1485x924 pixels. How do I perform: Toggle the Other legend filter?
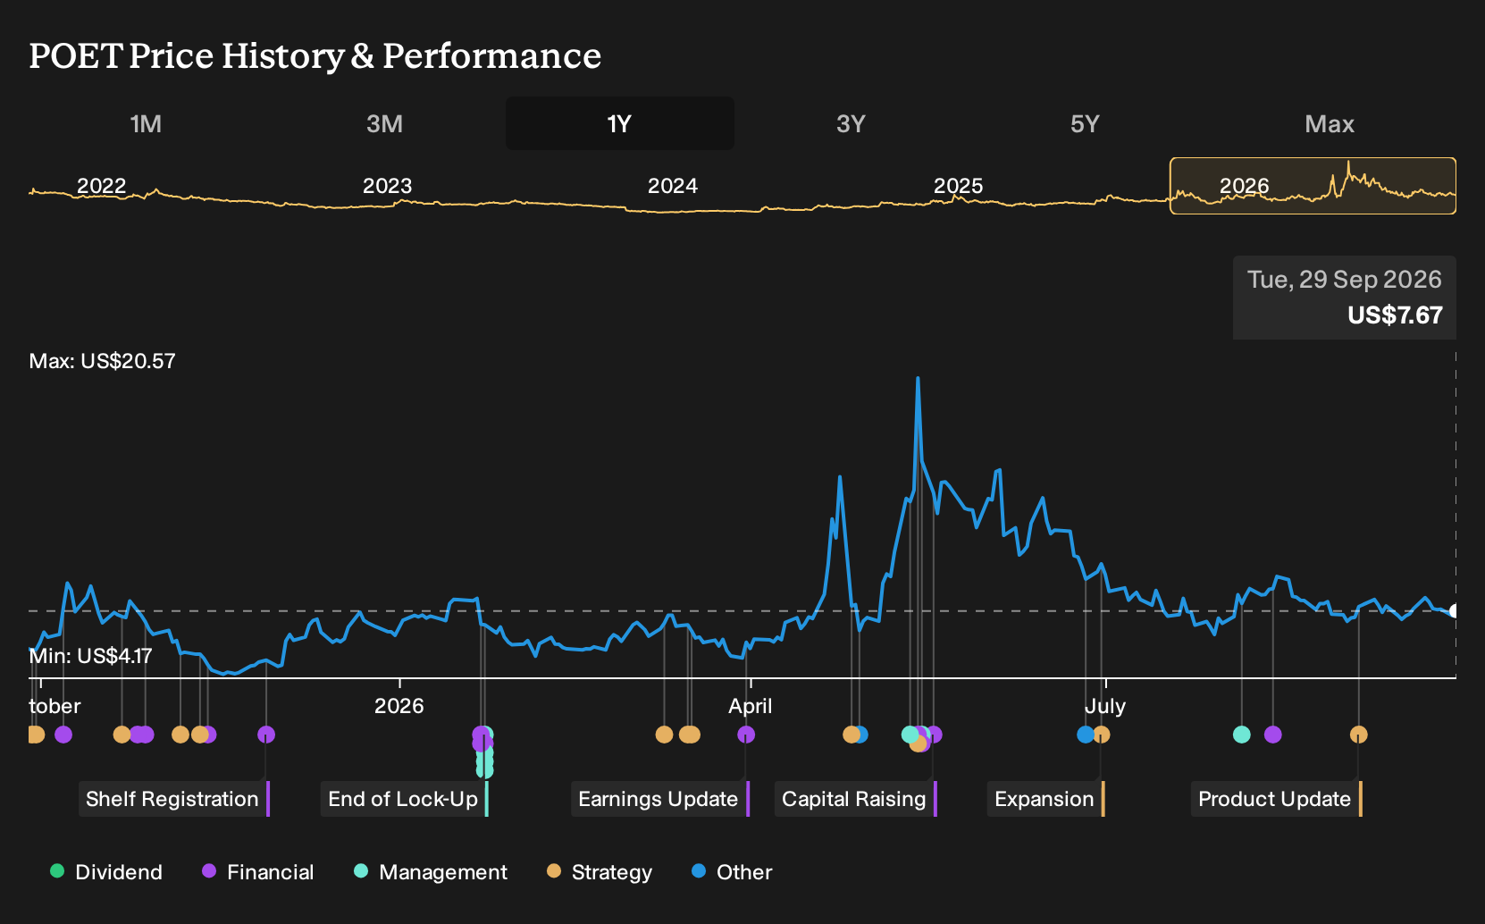[x=732, y=872]
